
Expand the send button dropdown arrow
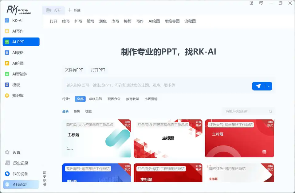[x=269, y=86]
